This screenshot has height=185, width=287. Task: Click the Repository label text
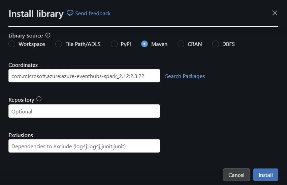coord(22,100)
